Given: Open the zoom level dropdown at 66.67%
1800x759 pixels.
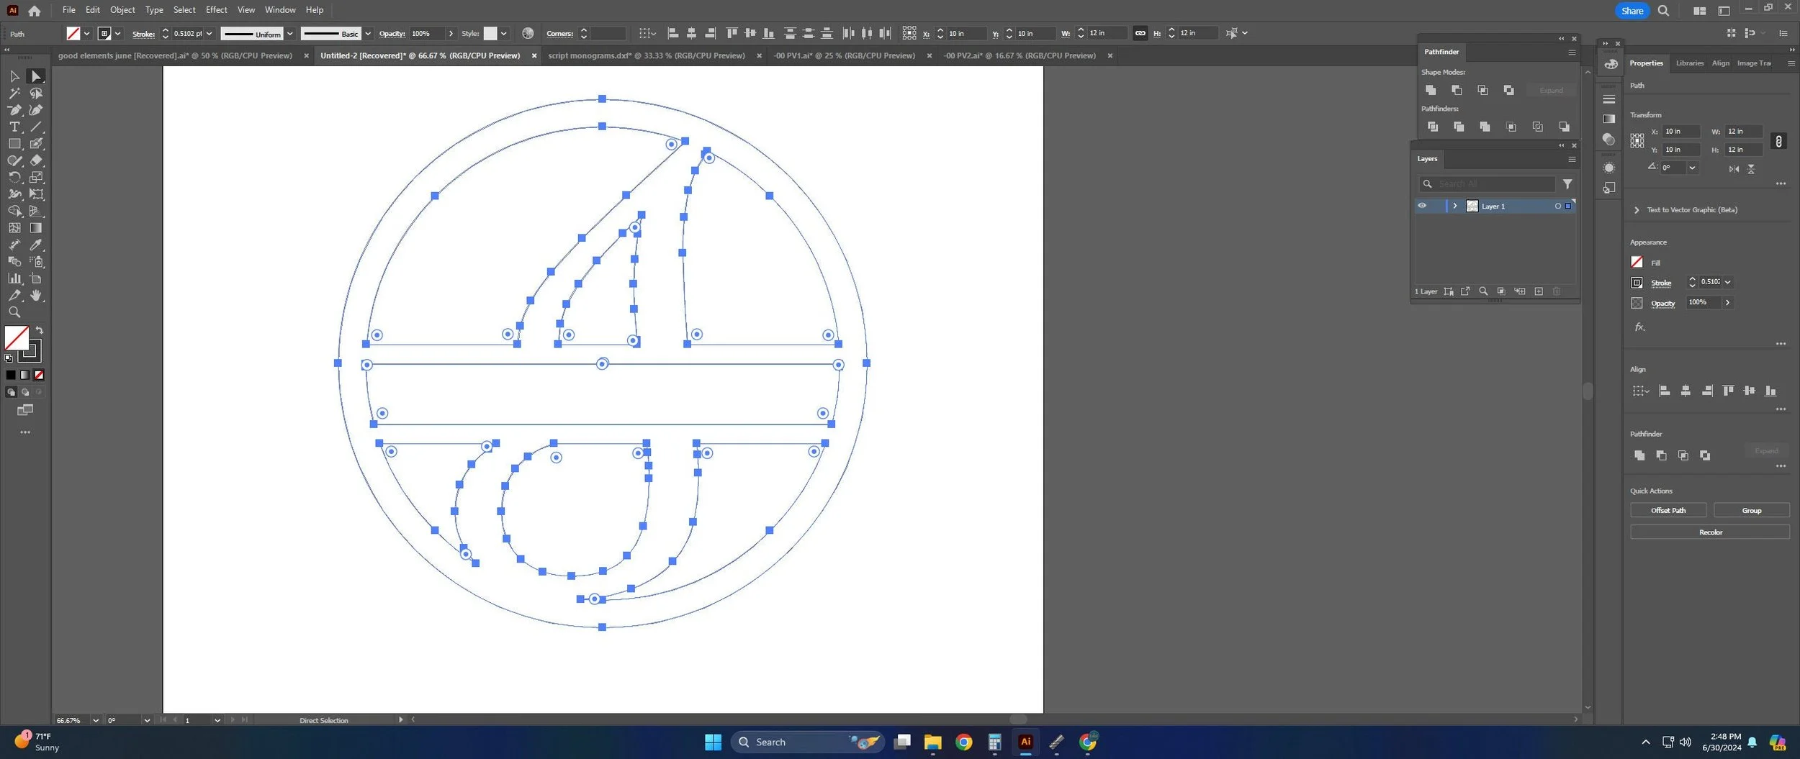Looking at the screenshot, I should click(x=95, y=720).
